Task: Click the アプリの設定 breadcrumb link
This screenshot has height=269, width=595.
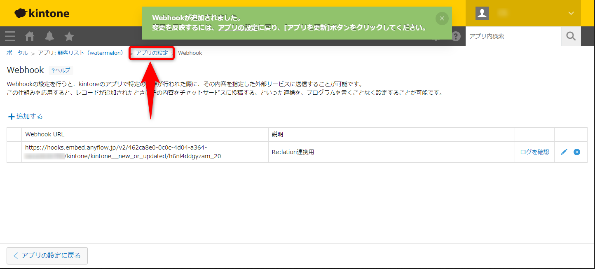Action: click(152, 53)
